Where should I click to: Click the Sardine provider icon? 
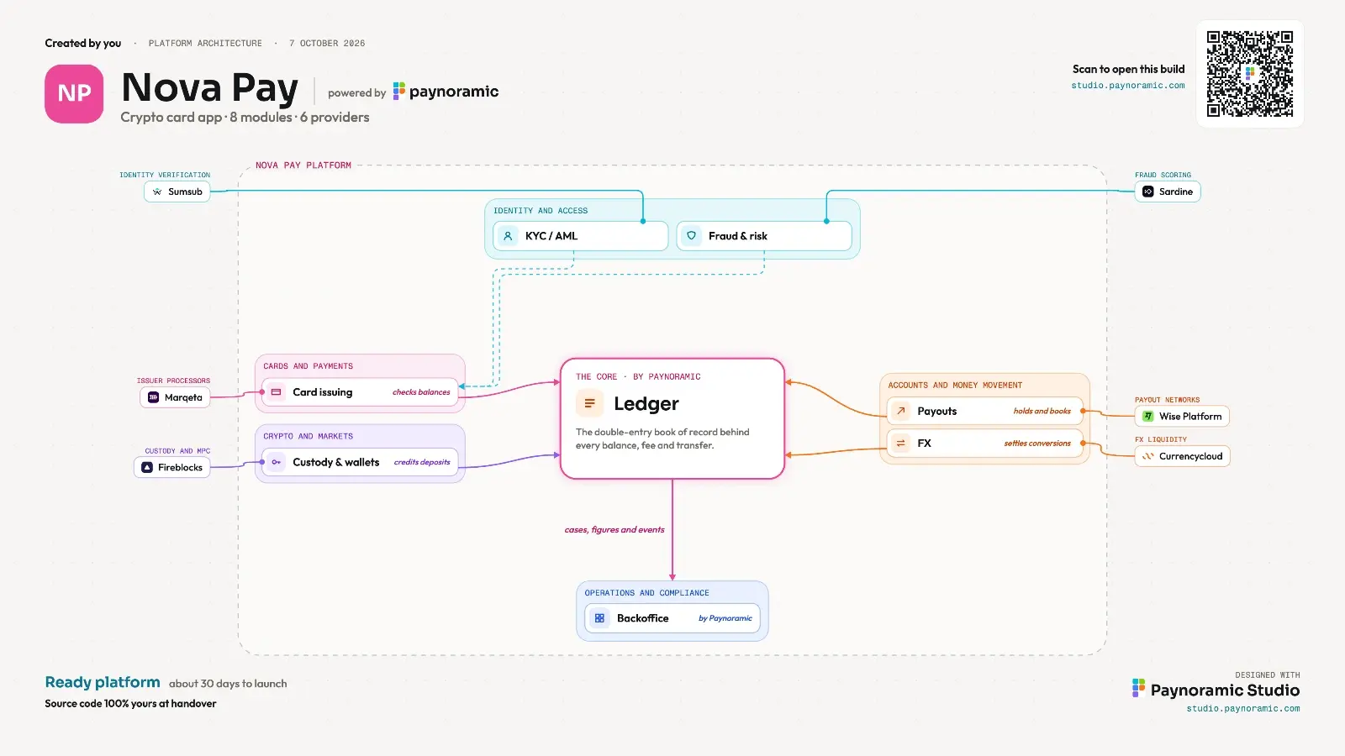click(1148, 192)
